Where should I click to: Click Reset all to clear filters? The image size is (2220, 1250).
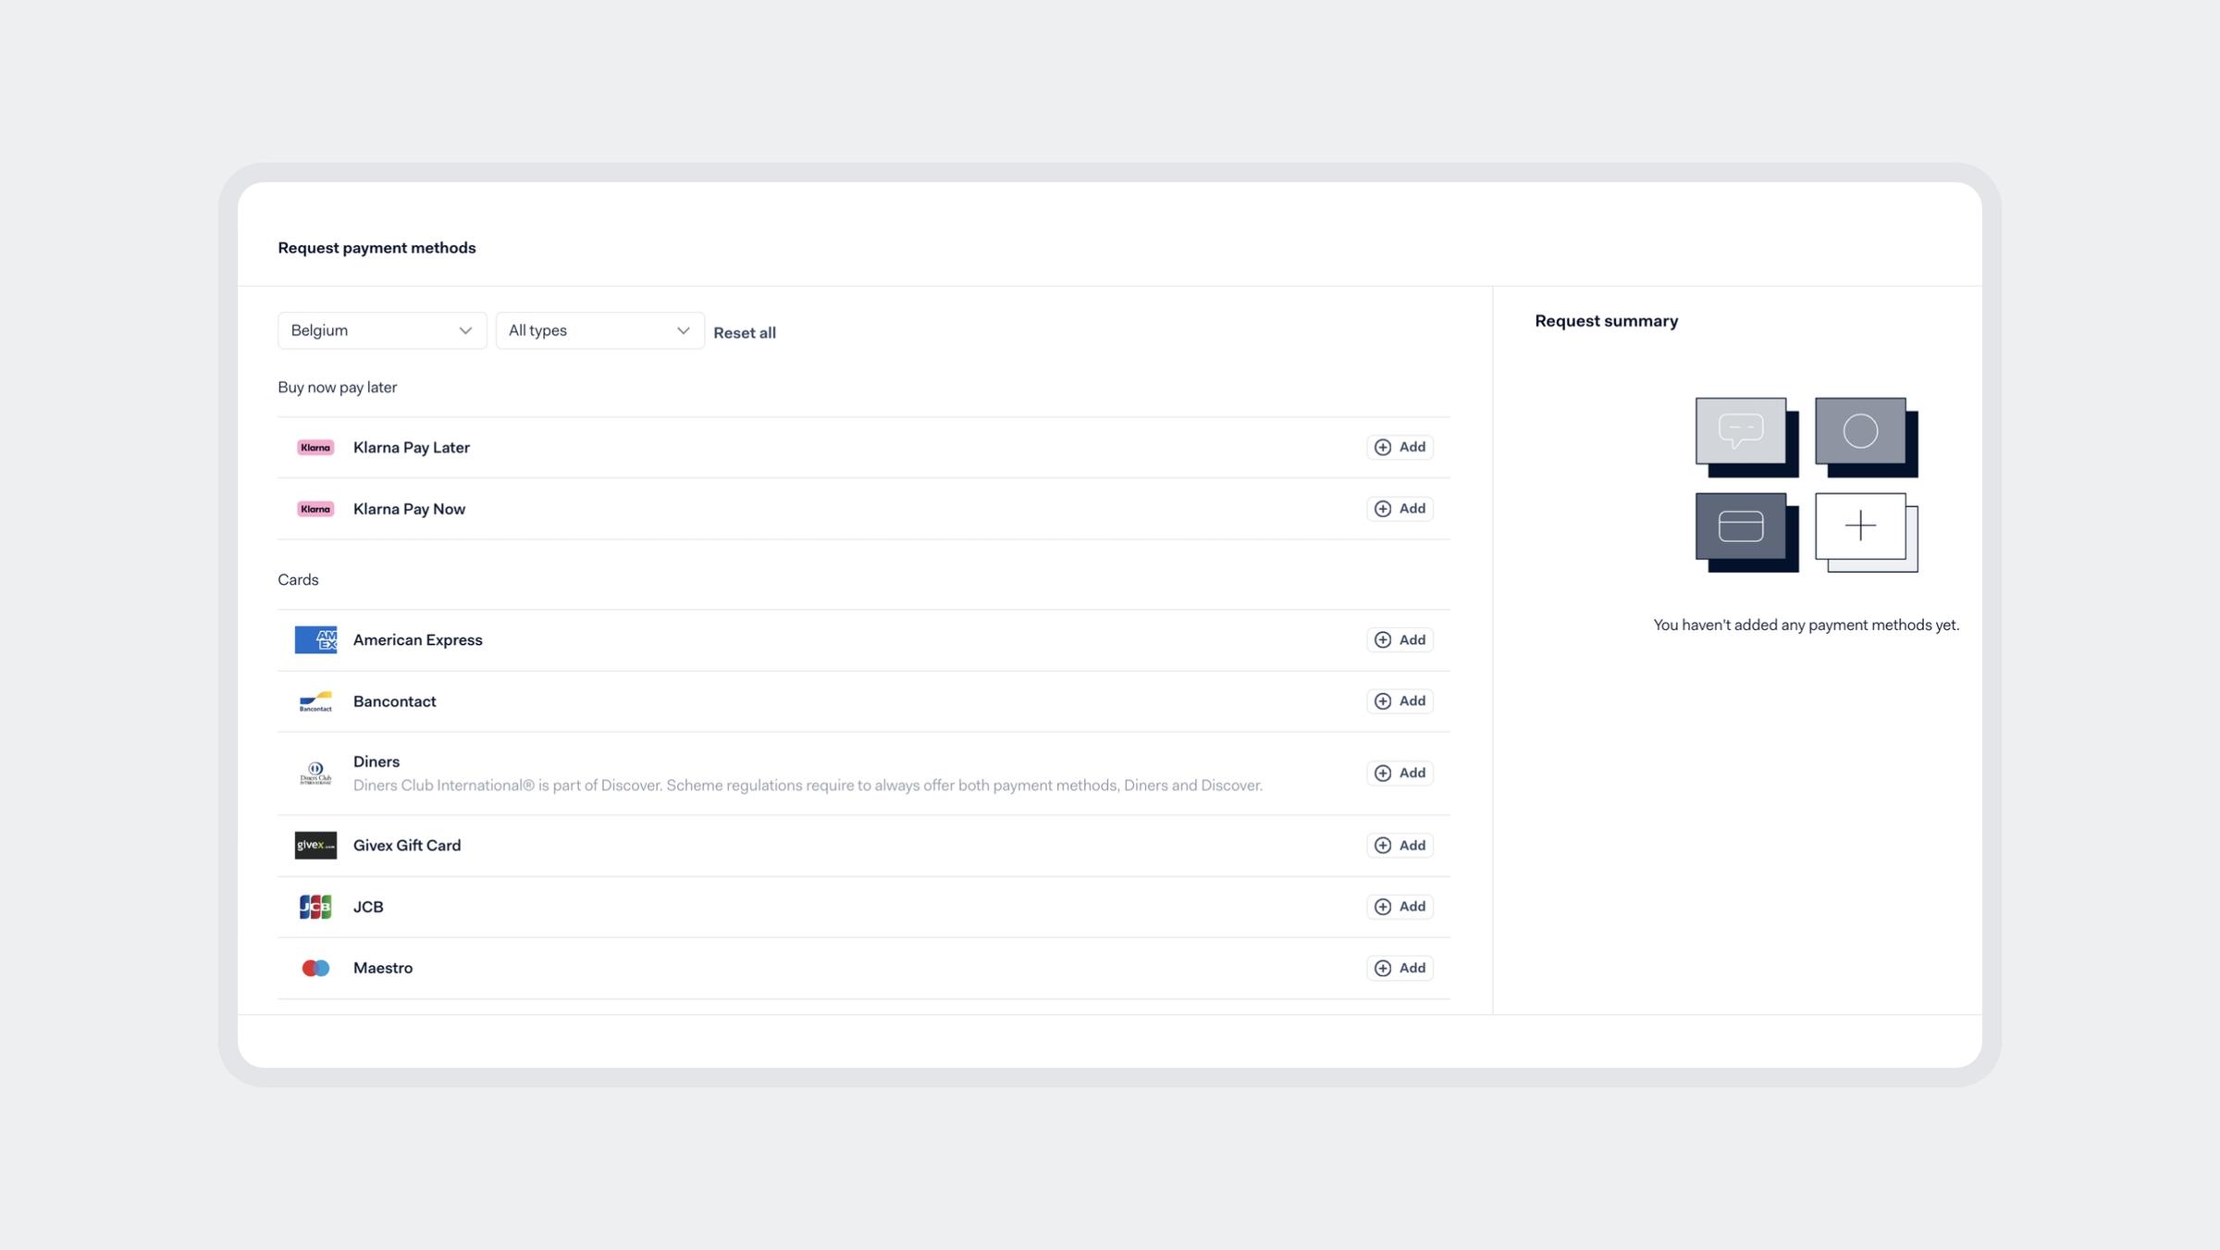click(745, 331)
